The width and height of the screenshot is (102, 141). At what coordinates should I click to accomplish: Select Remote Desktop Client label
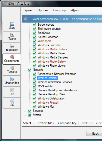coord(52,94)
